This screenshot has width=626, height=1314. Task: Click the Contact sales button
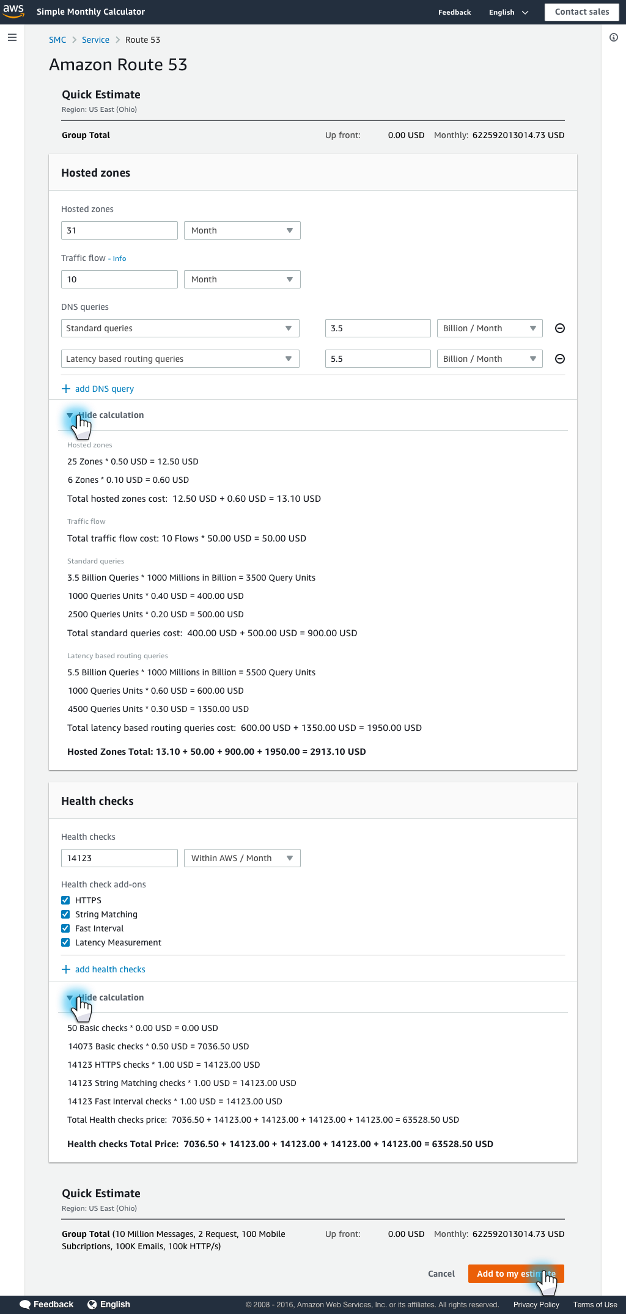coord(581,12)
